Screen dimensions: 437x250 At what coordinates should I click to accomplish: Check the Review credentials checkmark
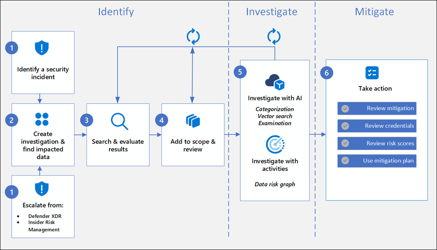(345, 126)
